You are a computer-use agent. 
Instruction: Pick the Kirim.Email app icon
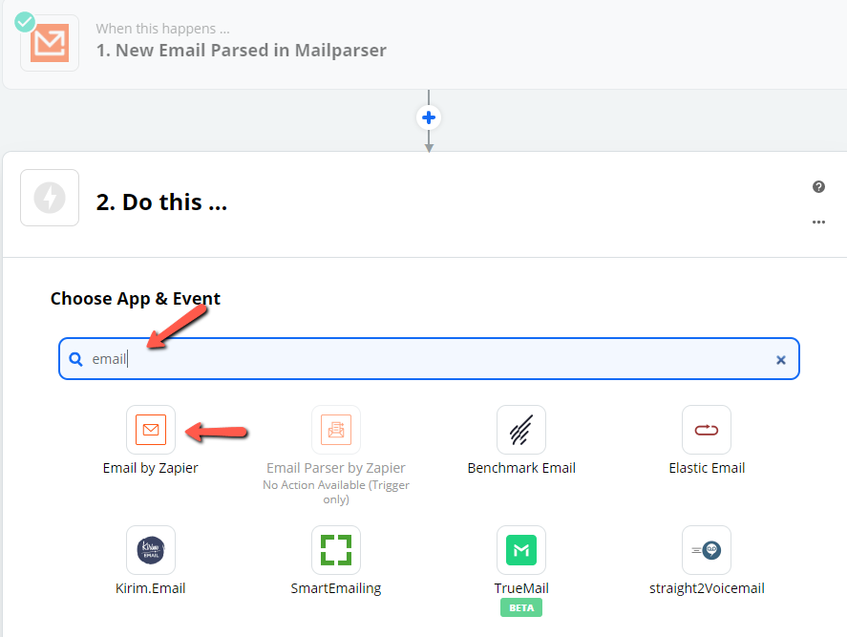[151, 550]
